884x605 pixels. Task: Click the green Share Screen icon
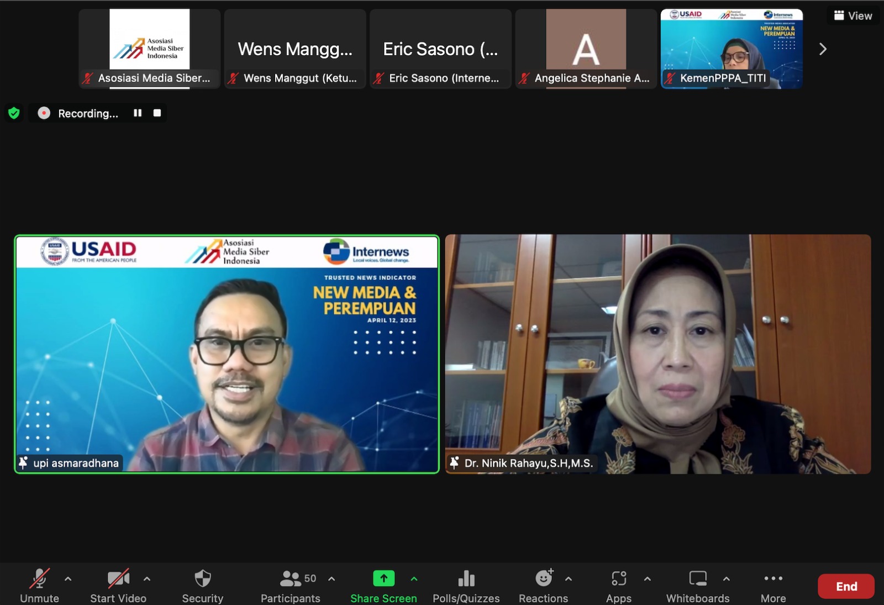(x=383, y=578)
